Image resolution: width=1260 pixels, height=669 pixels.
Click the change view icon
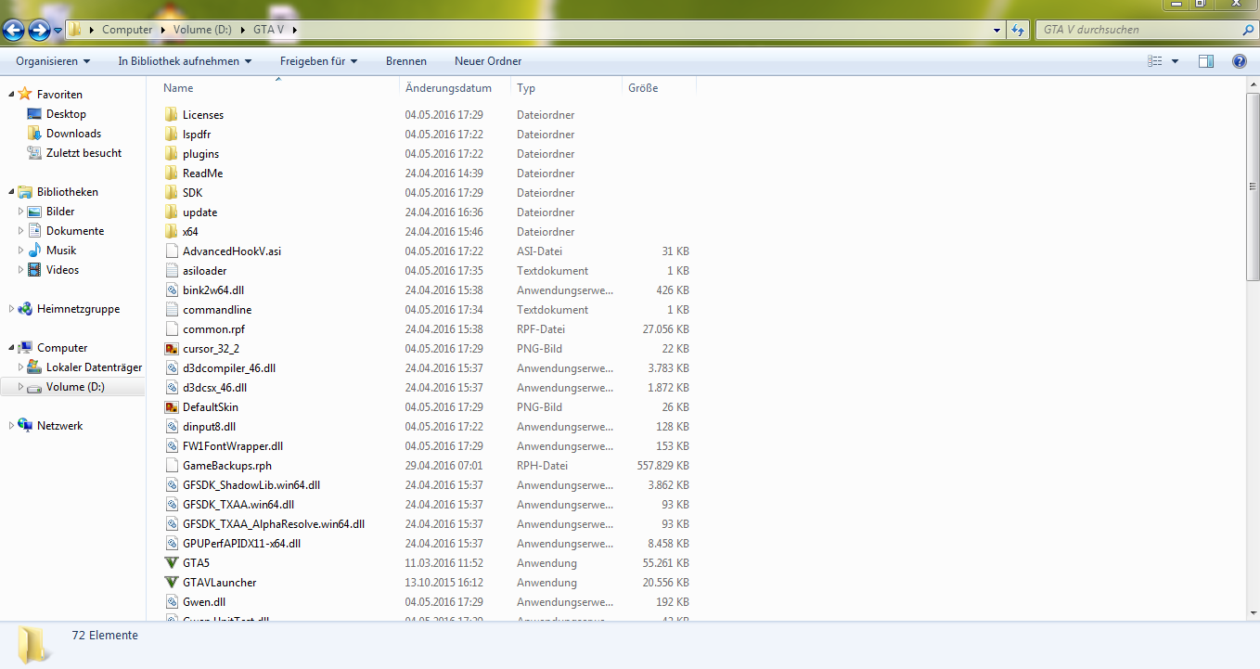click(x=1155, y=61)
